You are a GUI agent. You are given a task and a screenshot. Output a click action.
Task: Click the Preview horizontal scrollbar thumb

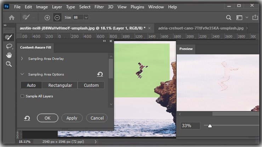click(235, 114)
